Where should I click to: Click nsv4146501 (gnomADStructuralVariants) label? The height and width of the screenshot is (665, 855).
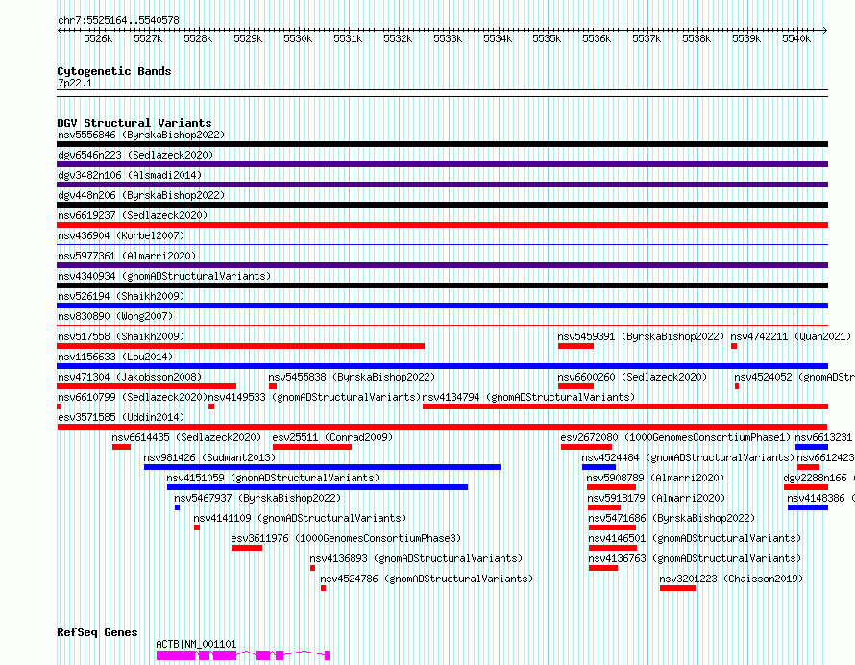point(695,538)
